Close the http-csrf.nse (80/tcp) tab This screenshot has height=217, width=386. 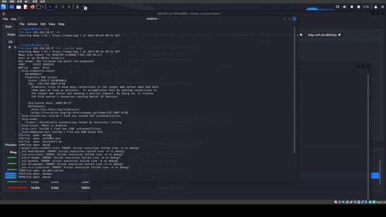[x=340, y=35]
